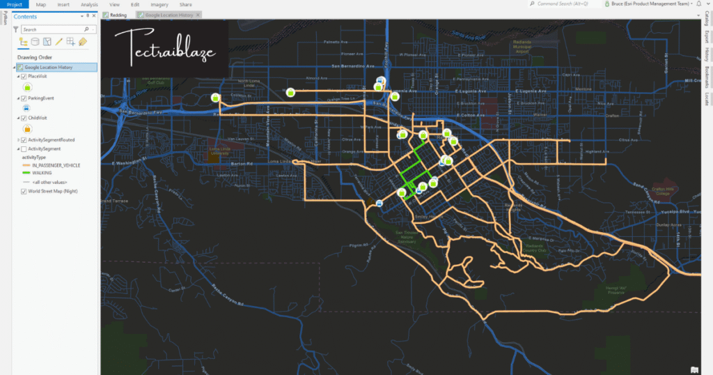Open the Analysis ribbon tab
Screen dimensions: 713x375
[89, 5]
